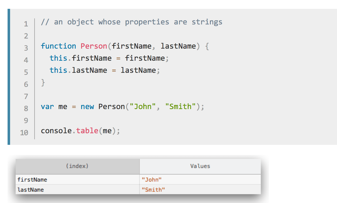Click the this keyword on line 4
The height and width of the screenshot is (203, 337).
[x=58, y=58]
